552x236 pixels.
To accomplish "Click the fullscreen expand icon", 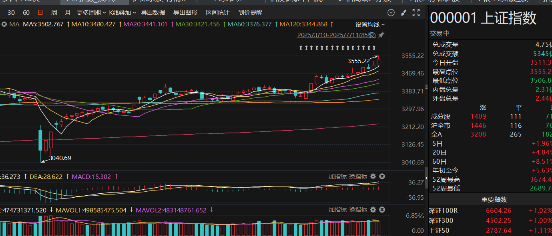I will pos(416,12).
